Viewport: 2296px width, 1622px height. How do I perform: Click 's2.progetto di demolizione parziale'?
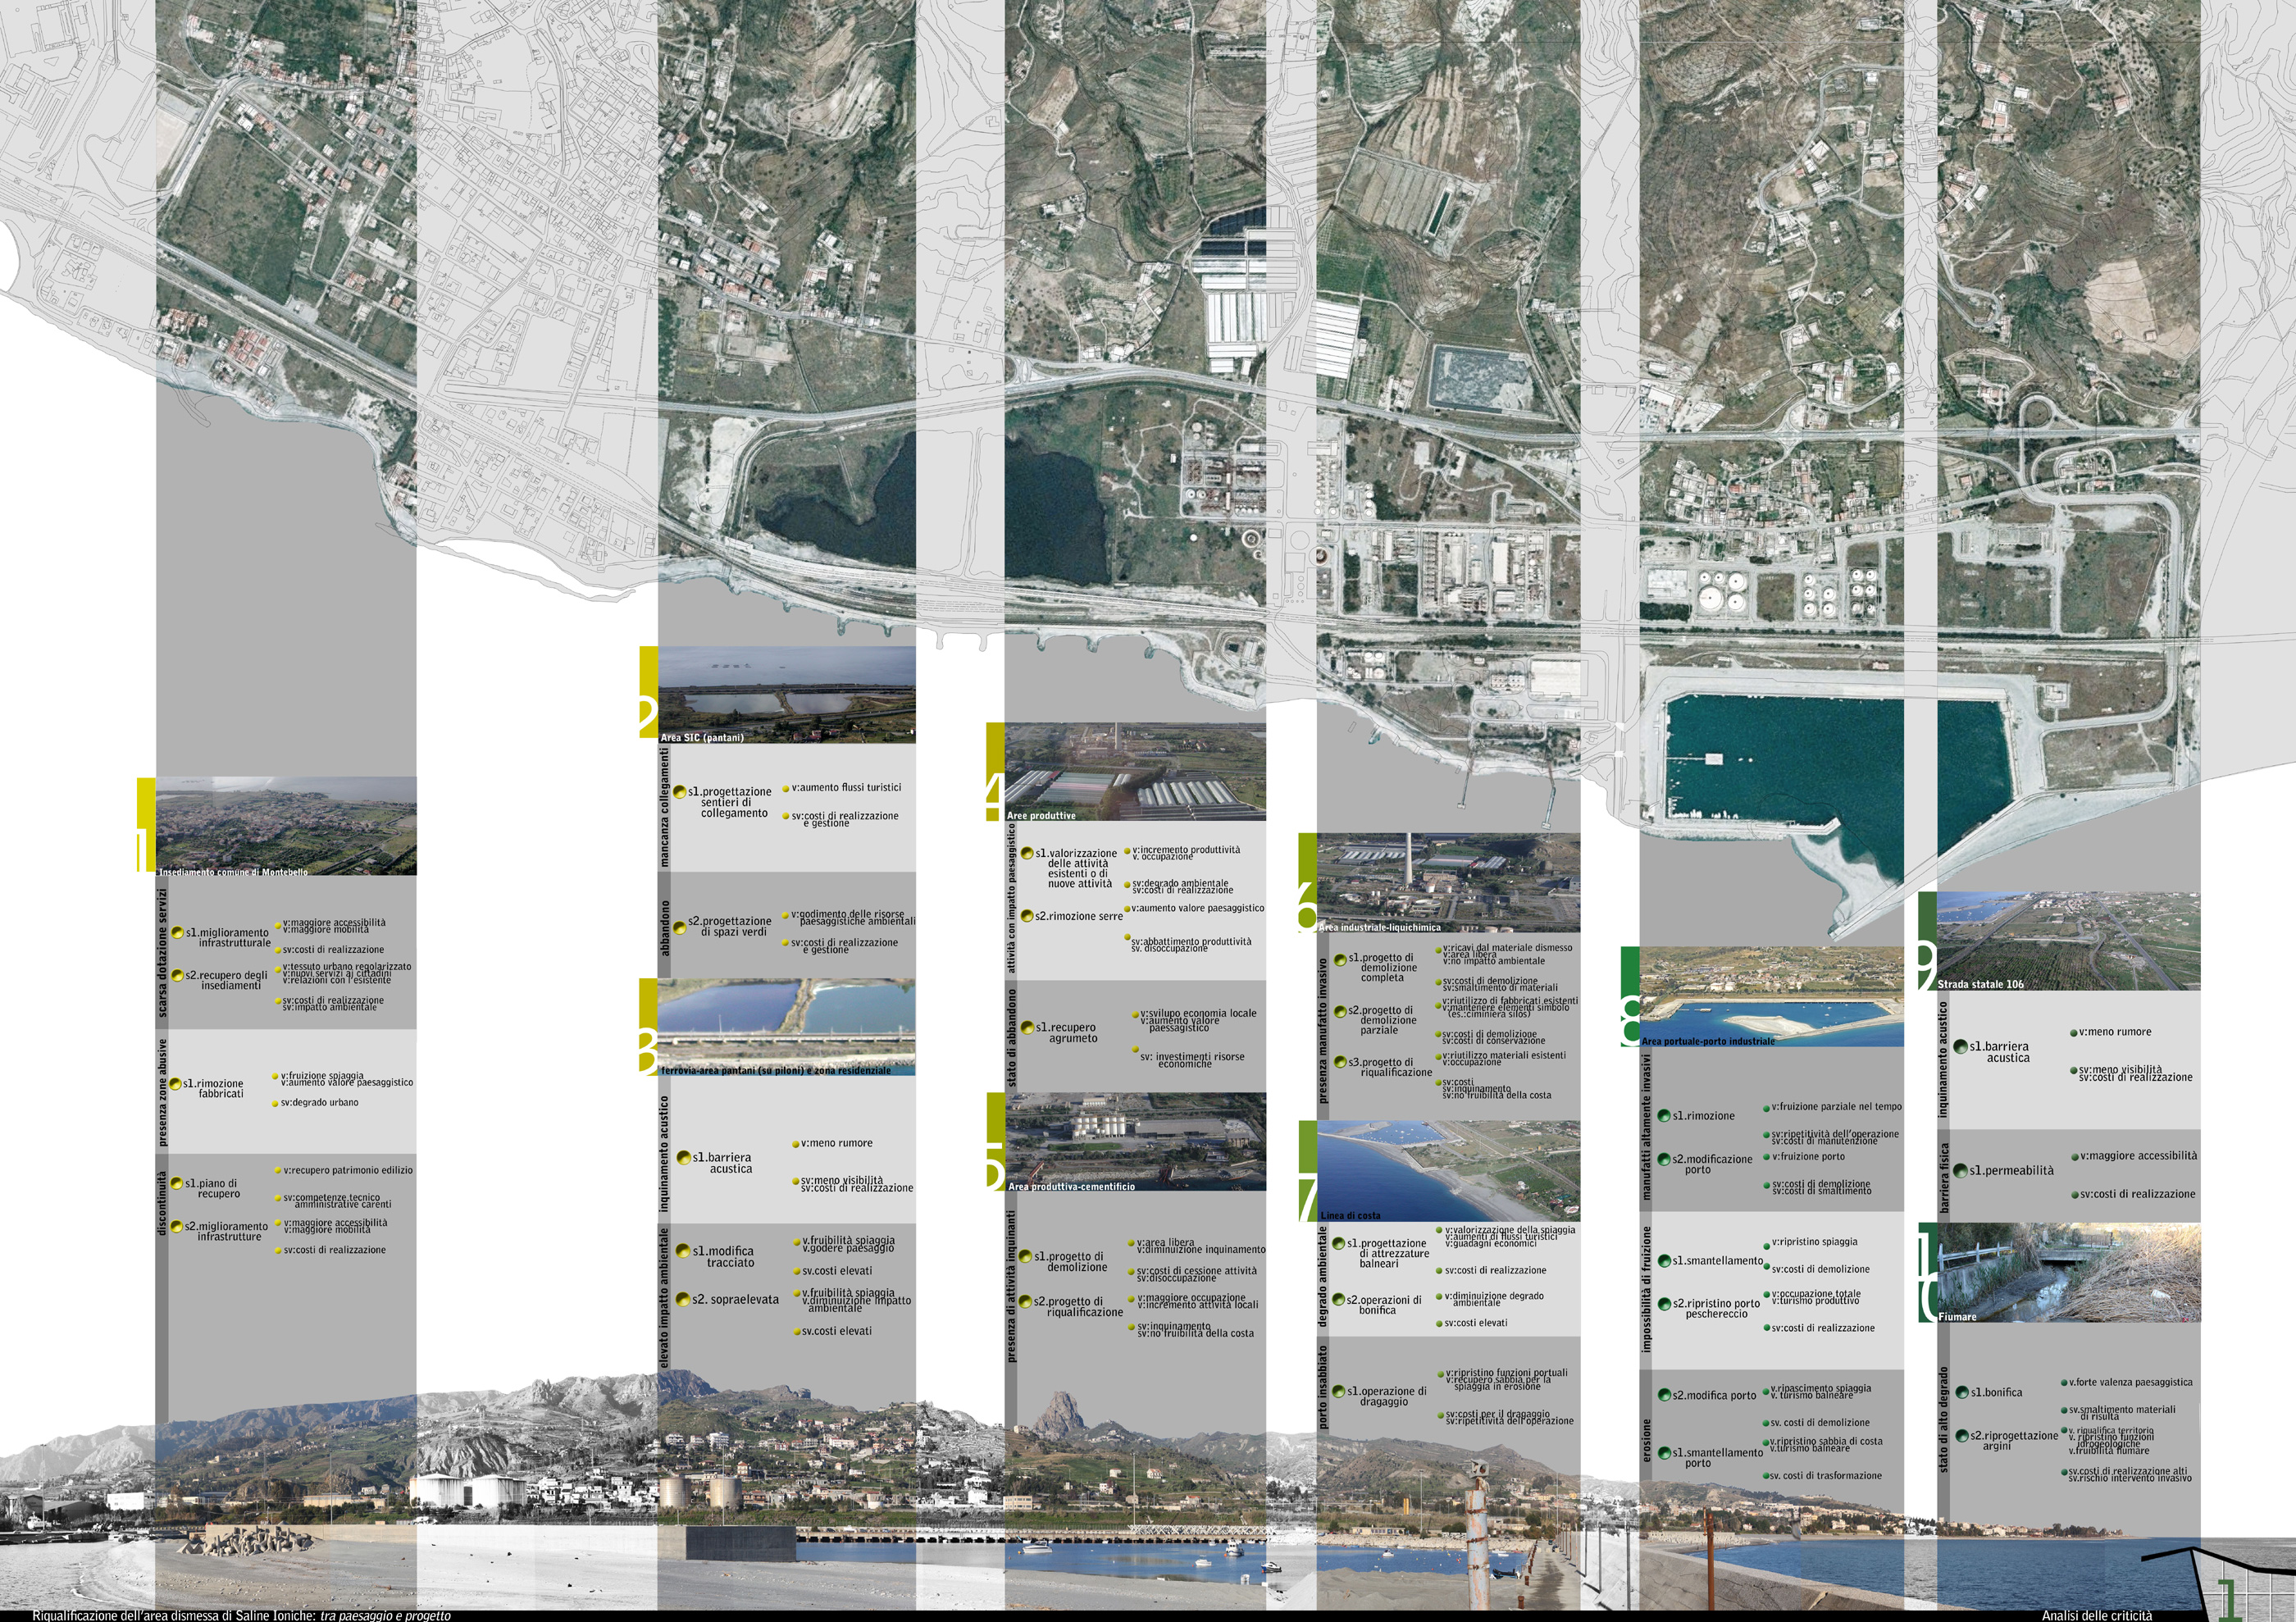tap(1383, 1020)
